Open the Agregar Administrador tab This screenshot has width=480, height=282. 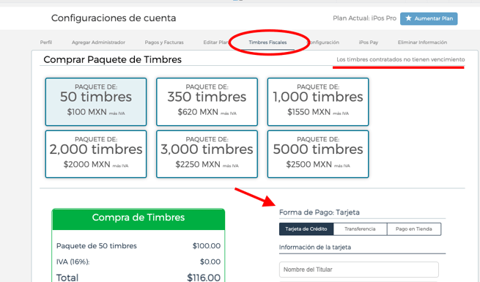[98, 42]
